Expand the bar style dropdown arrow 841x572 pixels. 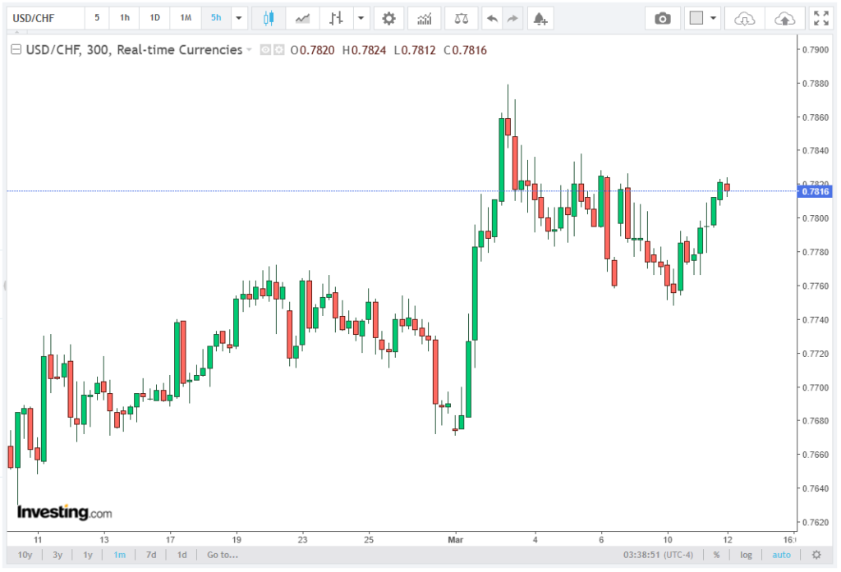(361, 18)
